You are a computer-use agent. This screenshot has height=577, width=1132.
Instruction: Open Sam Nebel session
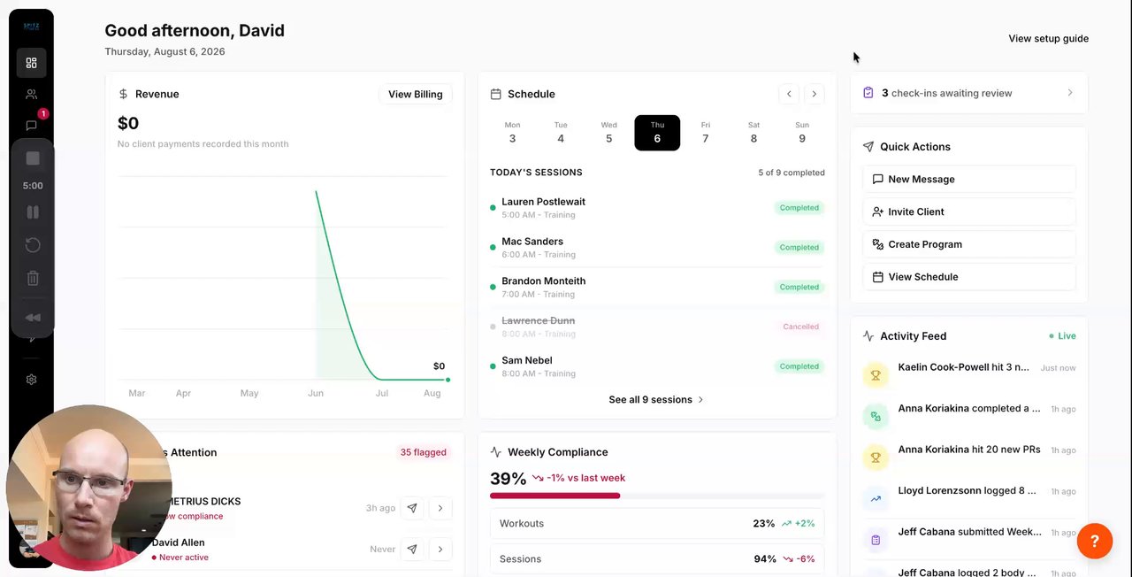coord(657,366)
